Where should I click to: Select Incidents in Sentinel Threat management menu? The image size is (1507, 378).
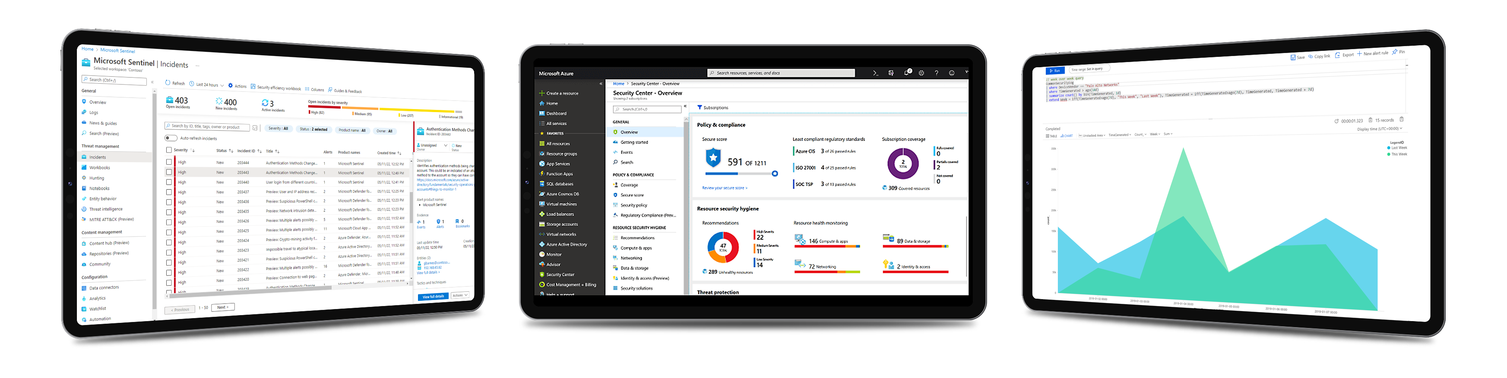[x=115, y=156]
